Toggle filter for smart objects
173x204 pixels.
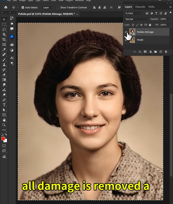click(x=166, y=13)
